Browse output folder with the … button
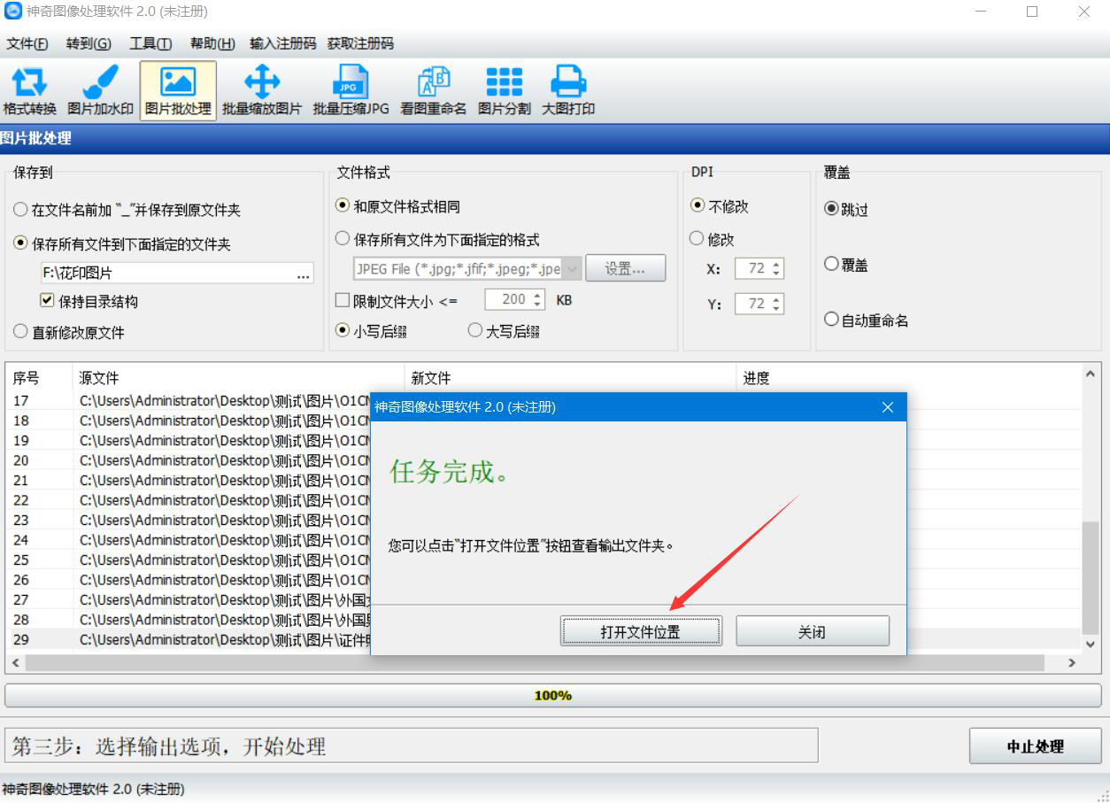 click(x=304, y=274)
